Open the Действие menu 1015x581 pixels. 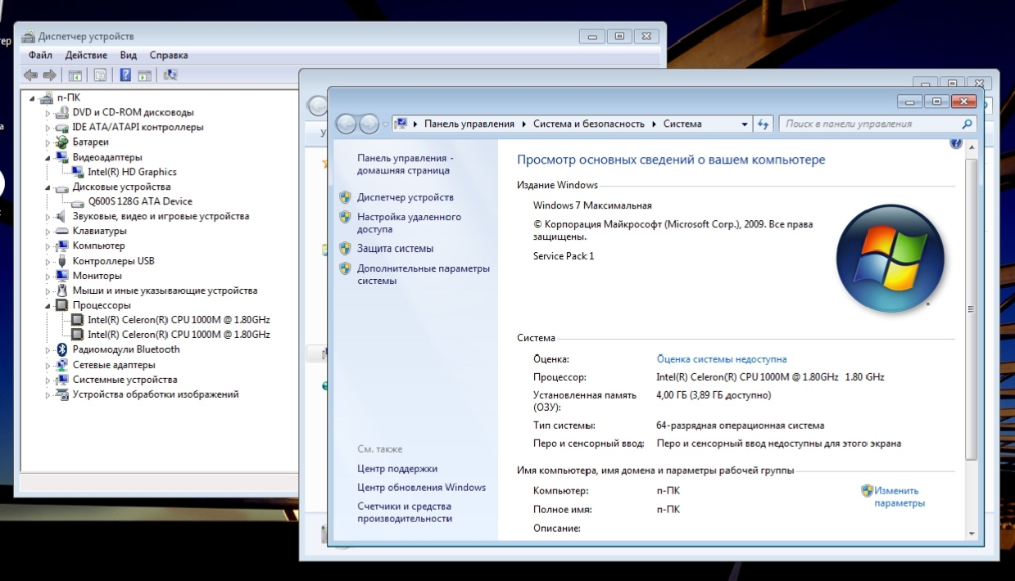click(x=86, y=55)
